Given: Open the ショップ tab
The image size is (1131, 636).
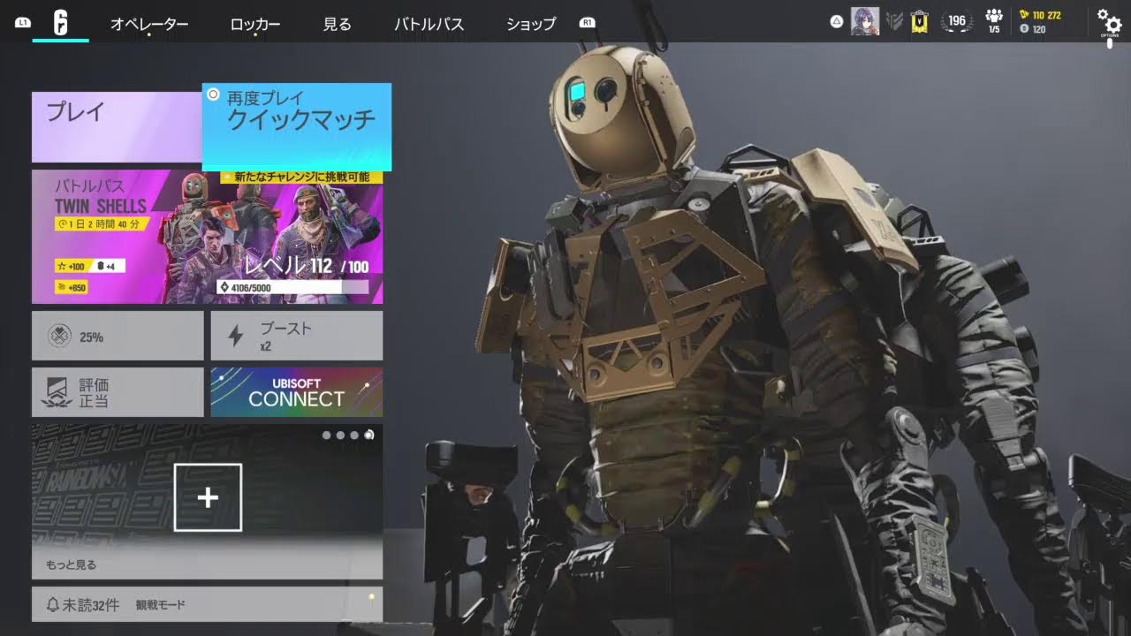Looking at the screenshot, I should point(531,24).
